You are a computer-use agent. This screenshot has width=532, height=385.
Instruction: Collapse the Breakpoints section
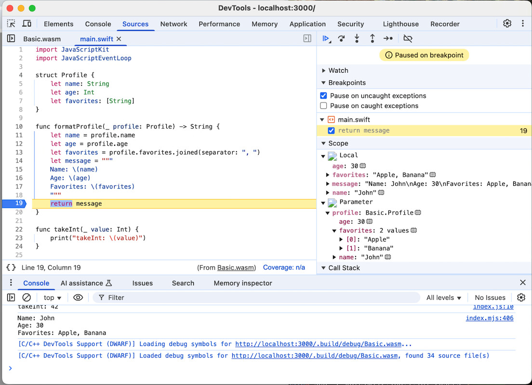[323, 83]
